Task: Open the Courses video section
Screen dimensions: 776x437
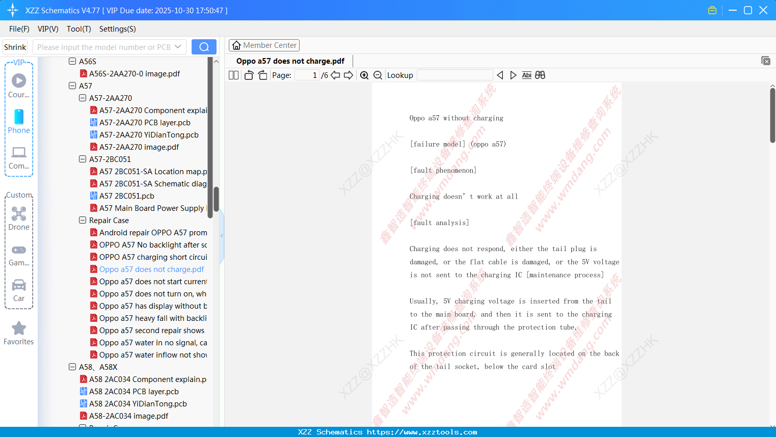Action: coord(19,86)
